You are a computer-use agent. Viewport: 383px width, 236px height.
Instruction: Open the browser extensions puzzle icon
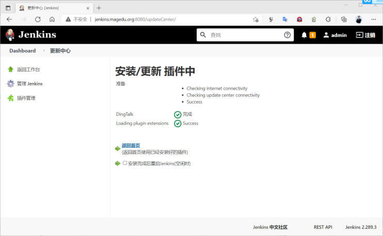coord(328,19)
